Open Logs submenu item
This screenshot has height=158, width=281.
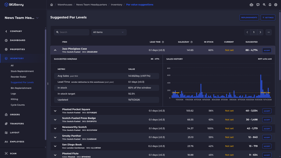[13, 94]
